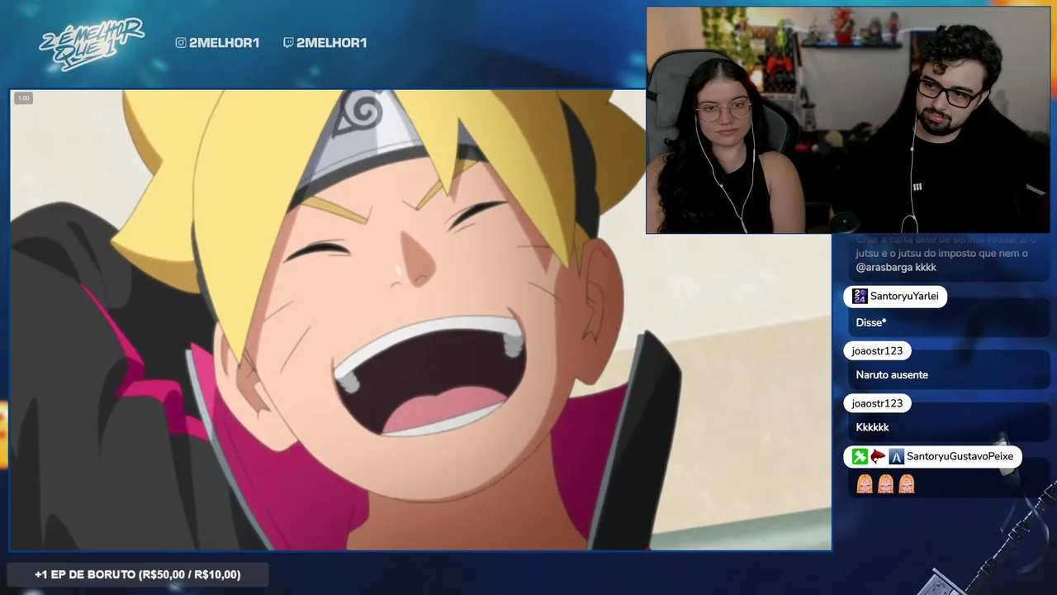Click the middle emote in SantoryuGustavoPeixe's message
The image size is (1057, 595).
pyautogui.click(x=886, y=484)
